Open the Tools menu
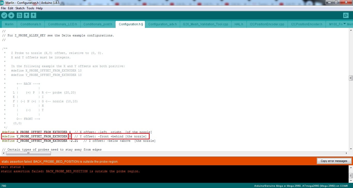 click(30, 8)
